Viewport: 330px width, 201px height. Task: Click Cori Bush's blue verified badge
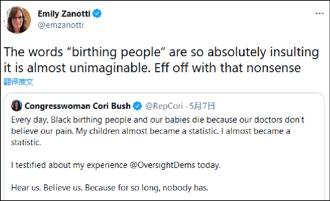pos(137,106)
